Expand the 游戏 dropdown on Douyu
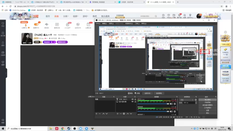 point(85,16)
